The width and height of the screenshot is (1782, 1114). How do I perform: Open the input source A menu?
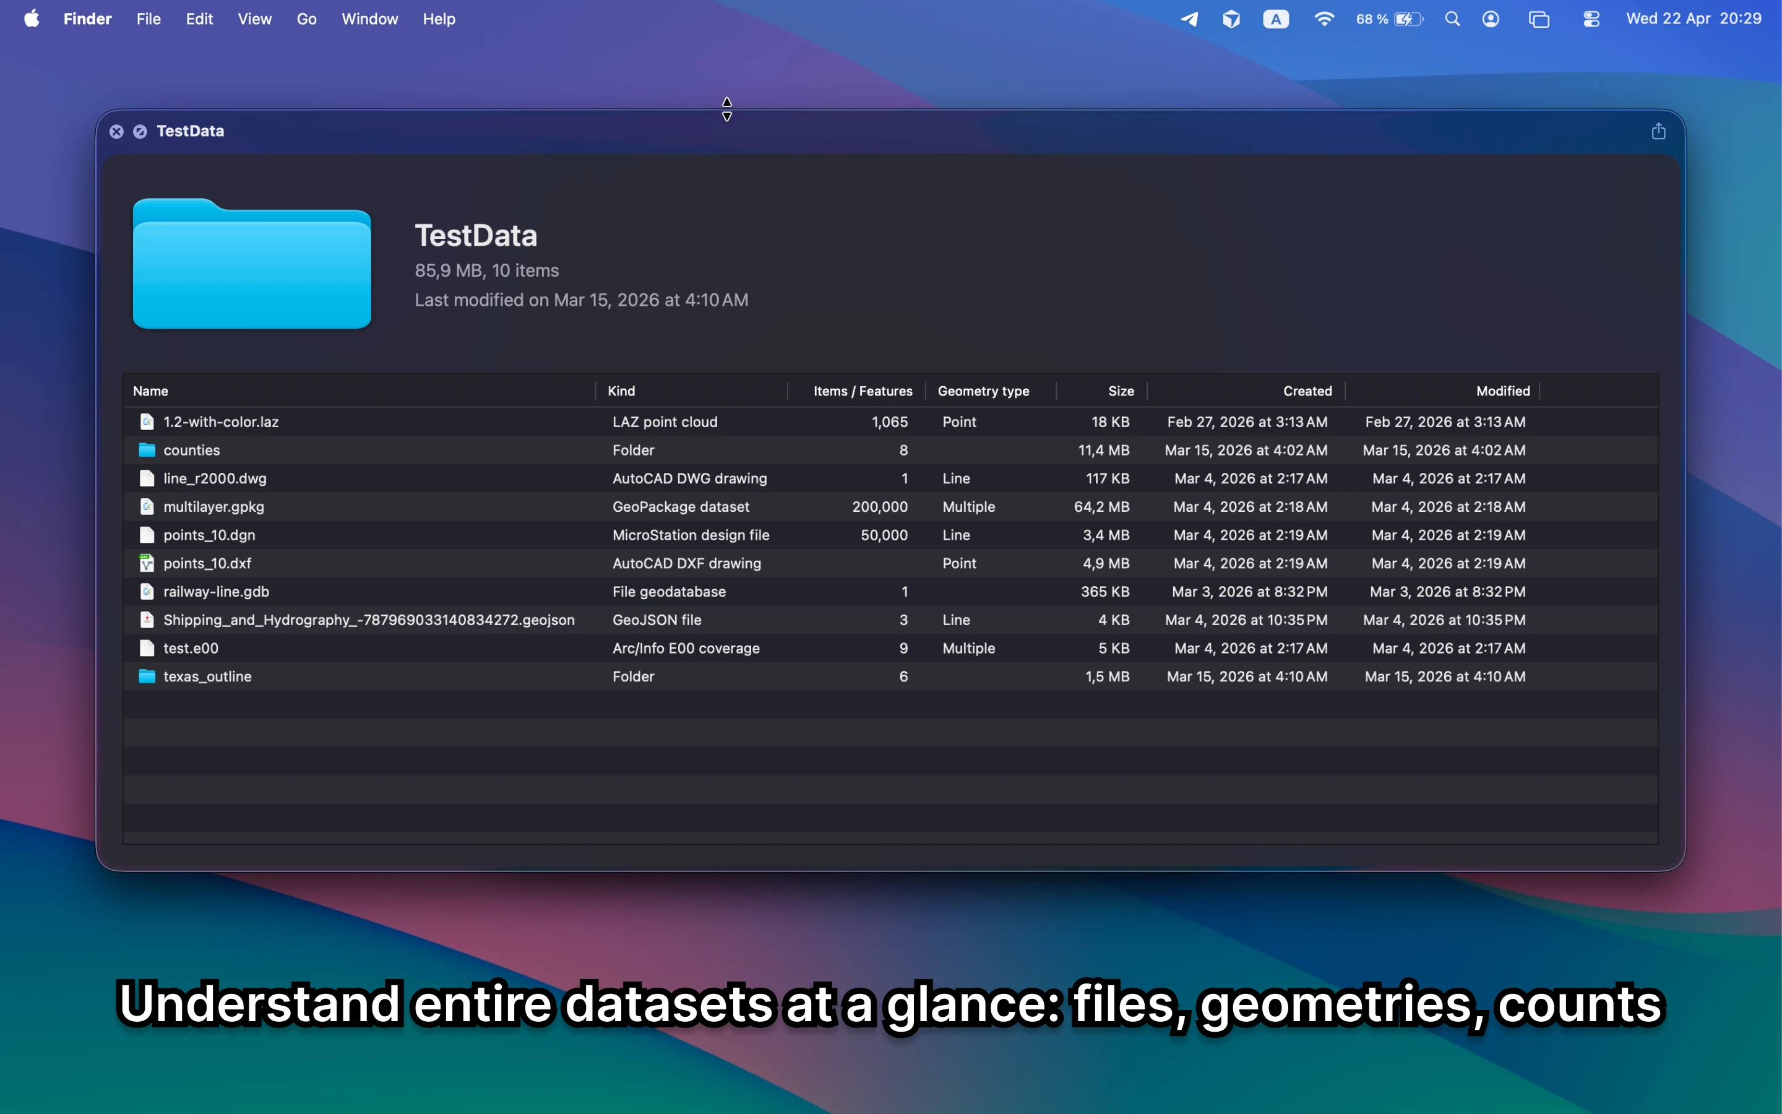tap(1276, 19)
